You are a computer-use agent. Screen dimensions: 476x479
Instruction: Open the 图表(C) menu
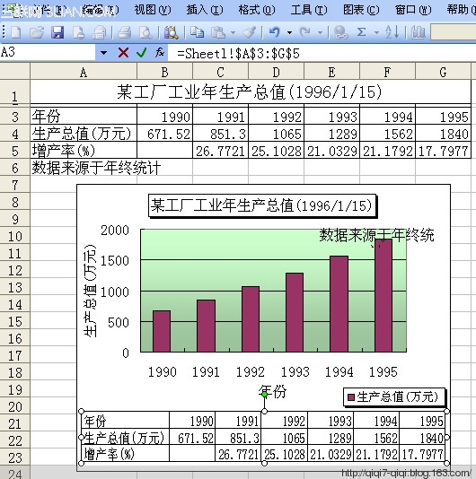point(361,11)
